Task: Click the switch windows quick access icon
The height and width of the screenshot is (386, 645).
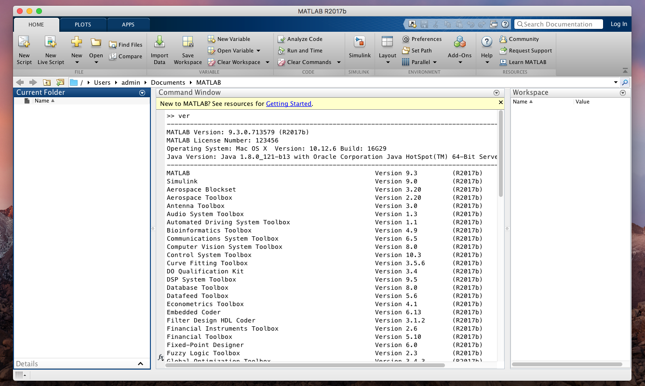Action: click(x=493, y=24)
